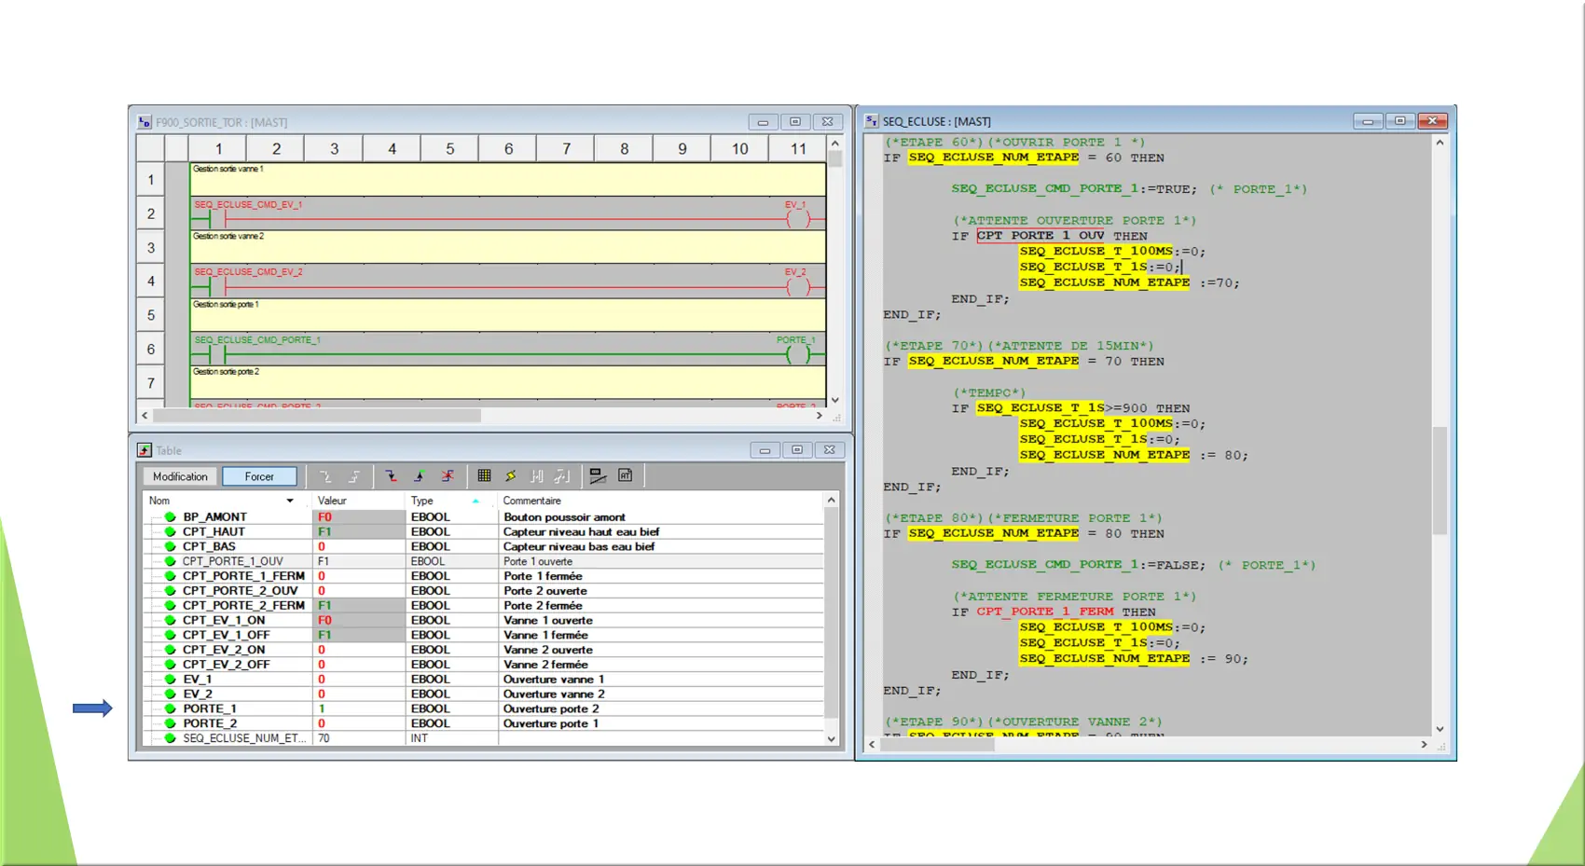Click the green status dot beside EV_1
Viewport: 1585px width, 866px height.
(x=170, y=680)
